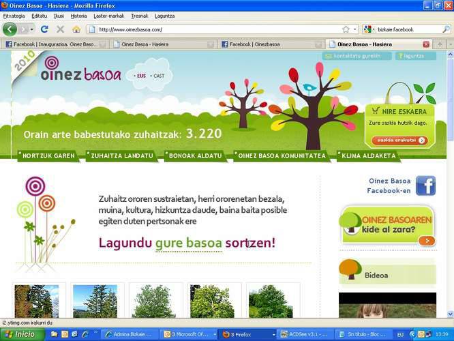This screenshot has width=454, height=341.
Task: Open the list all tabs dropdown
Action: click(450, 44)
